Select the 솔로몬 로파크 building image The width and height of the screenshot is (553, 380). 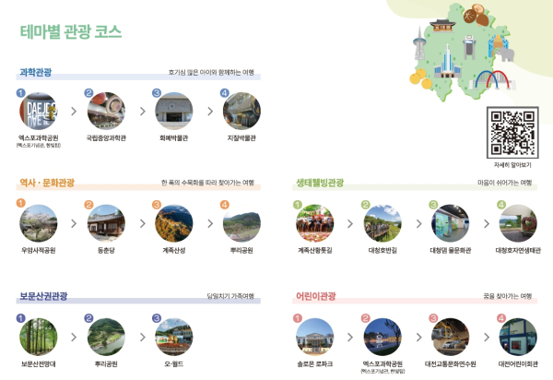[314, 338]
